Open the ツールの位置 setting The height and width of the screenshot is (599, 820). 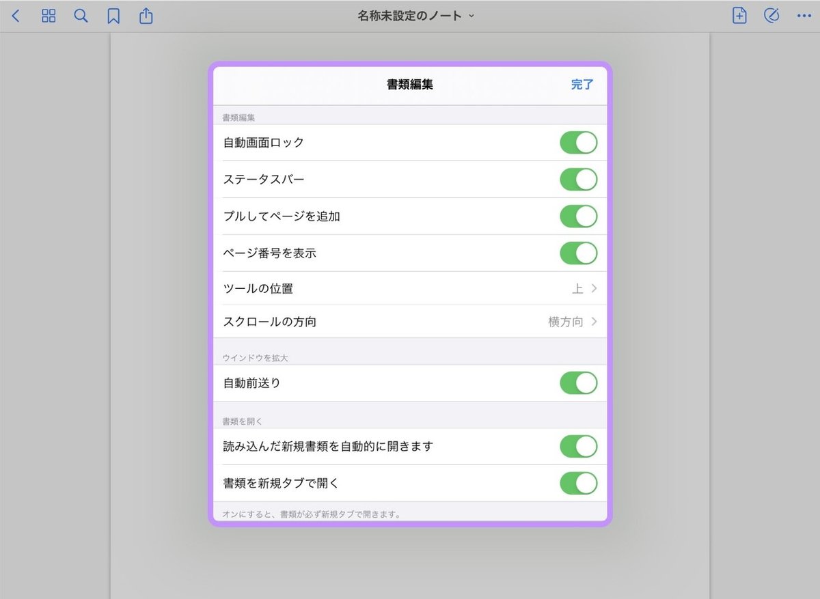pos(410,288)
